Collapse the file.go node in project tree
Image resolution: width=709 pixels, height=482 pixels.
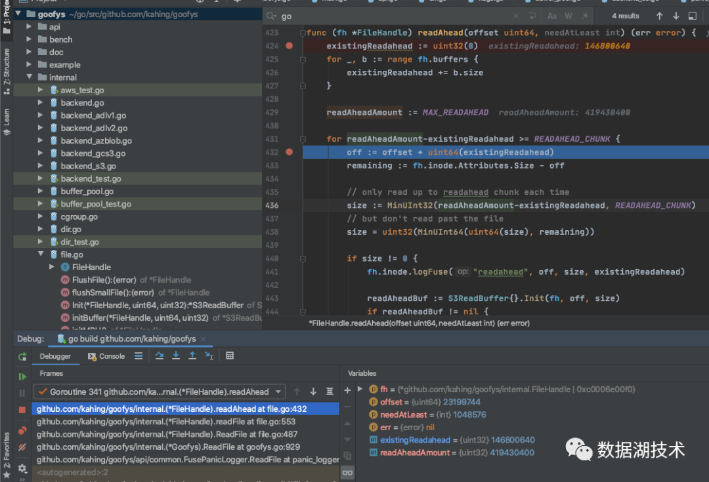click(x=41, y=254)
